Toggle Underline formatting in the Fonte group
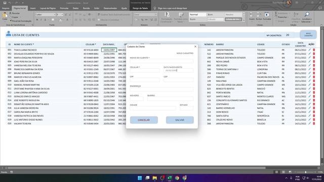Viewport: 324px width, 182px height. pyautogui.click(x=45, y=20)
